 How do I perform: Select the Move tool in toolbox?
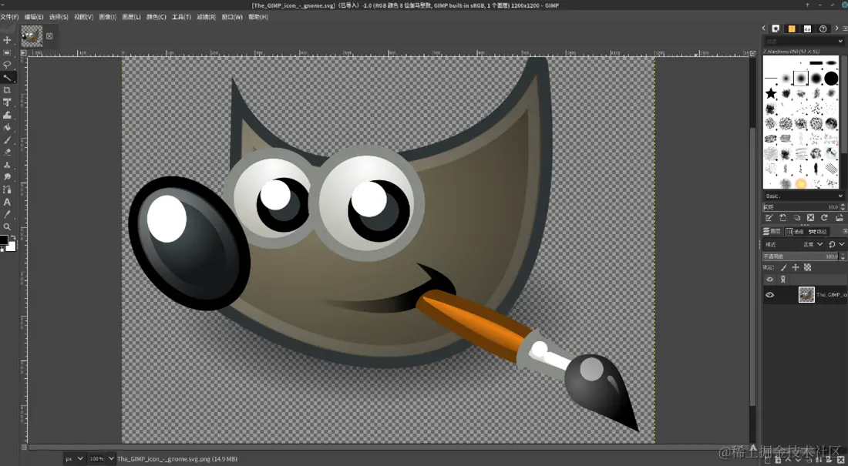click(x=7, y=40)
